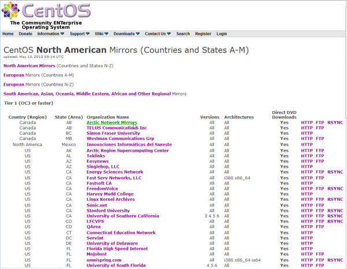The width and height of the screenshot is (347, 269).
Task: Open the Donate page
Action: coord(25,34)
